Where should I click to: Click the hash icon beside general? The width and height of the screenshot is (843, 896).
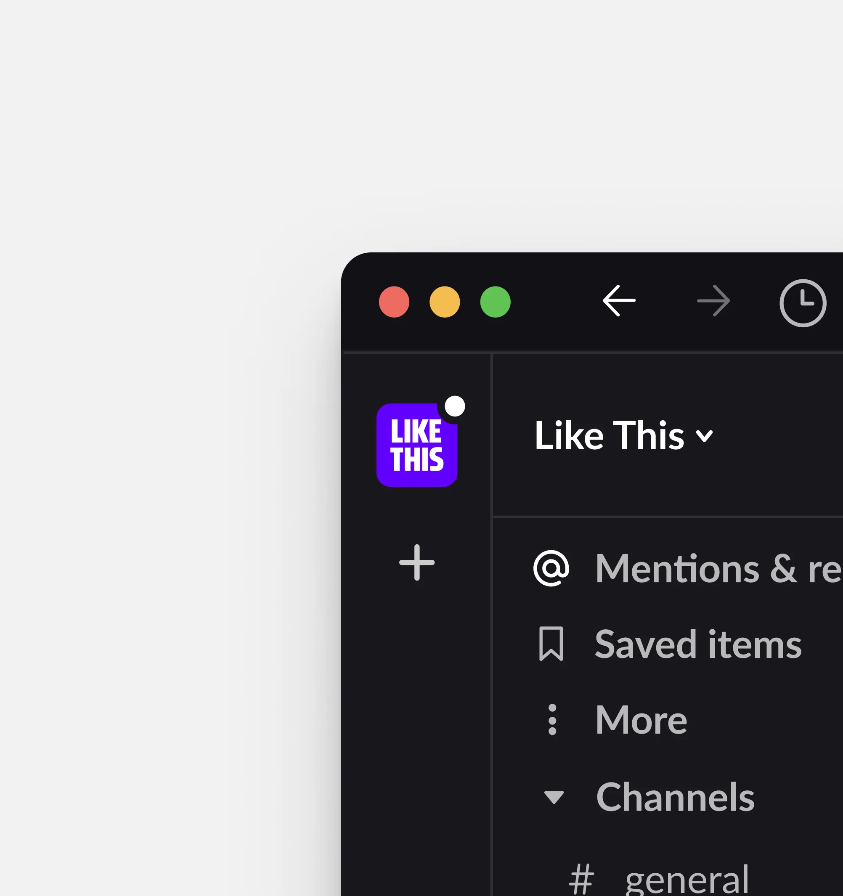581,878
